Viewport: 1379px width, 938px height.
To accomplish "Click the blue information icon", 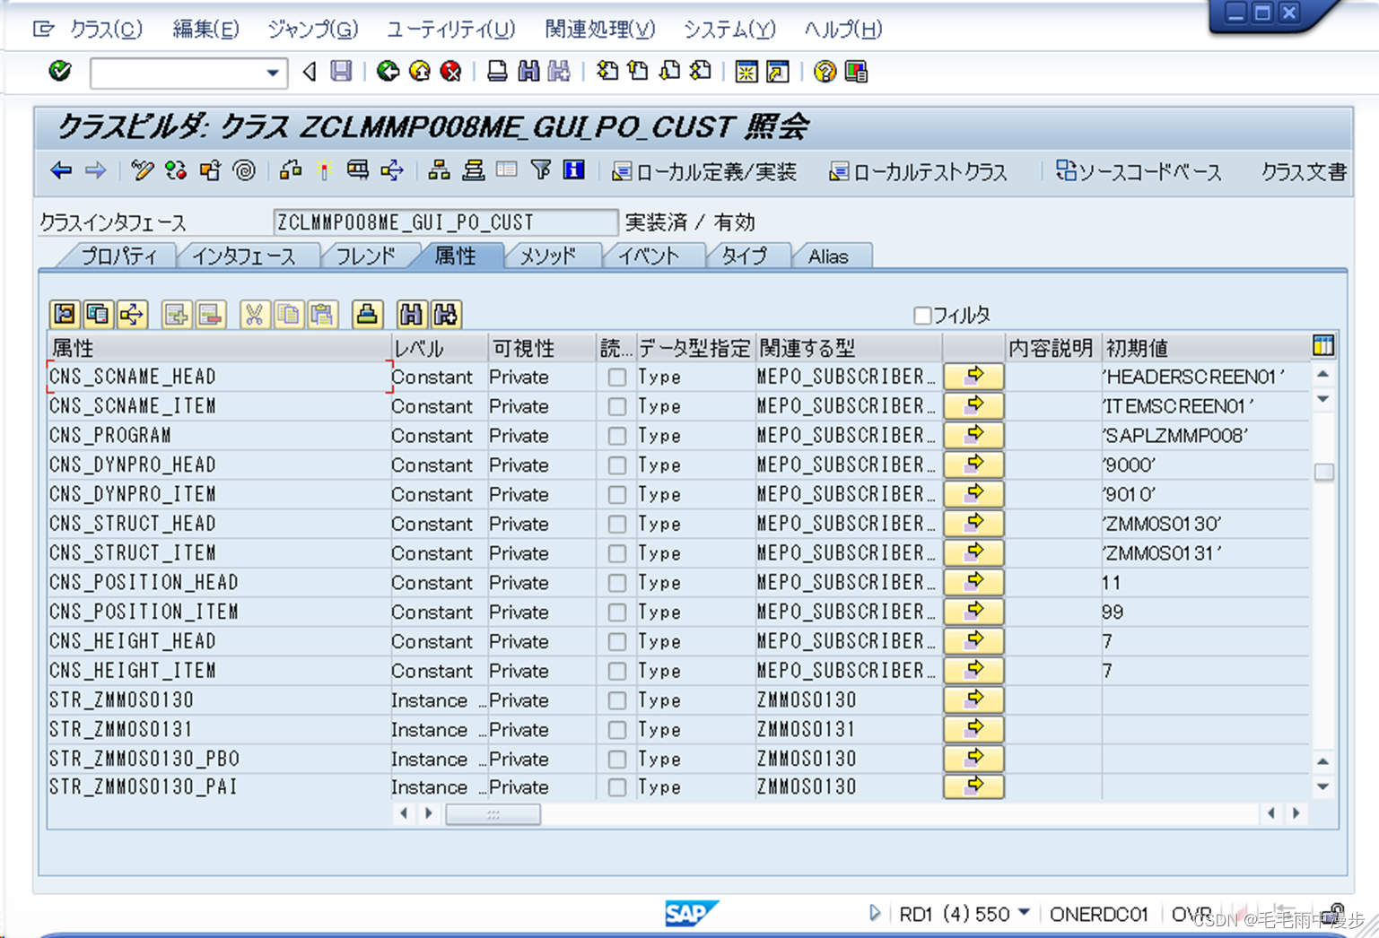I will [x=574, y=169].
